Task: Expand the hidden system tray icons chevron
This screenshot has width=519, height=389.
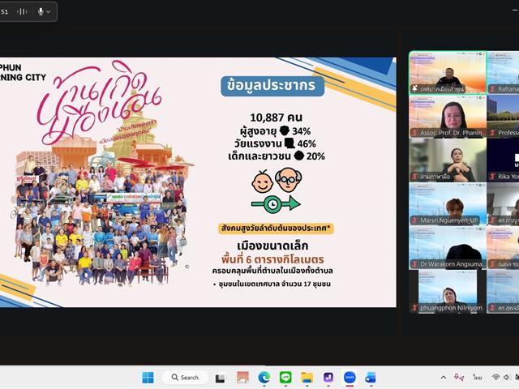Action: pyautogui.click(x=444, y=378)
